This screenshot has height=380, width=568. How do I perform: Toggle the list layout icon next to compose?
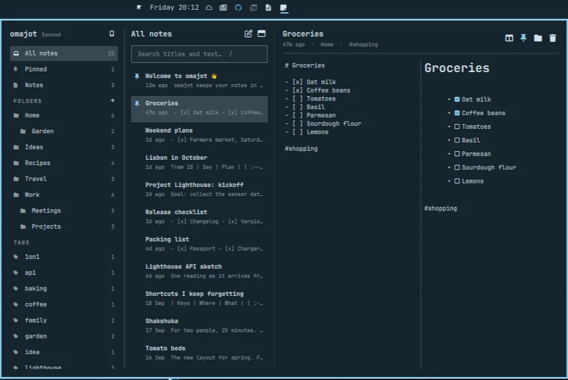tap(261, 34)
